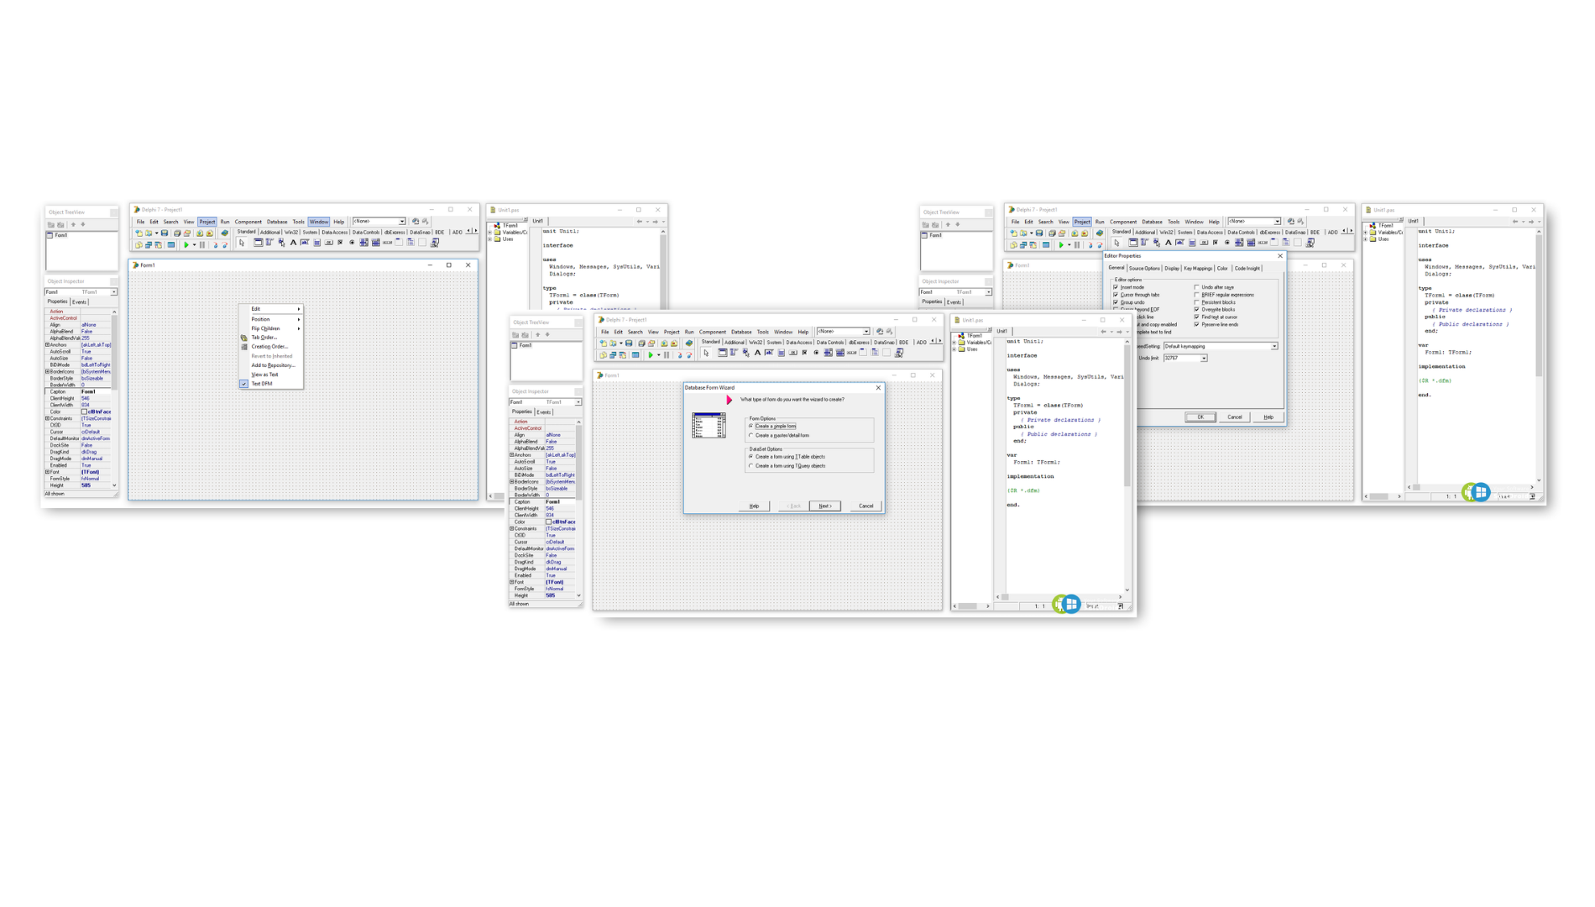Open Source Options tab in Editor Properties
This screenshot has height=907, width=1595.
[1144, 268]
